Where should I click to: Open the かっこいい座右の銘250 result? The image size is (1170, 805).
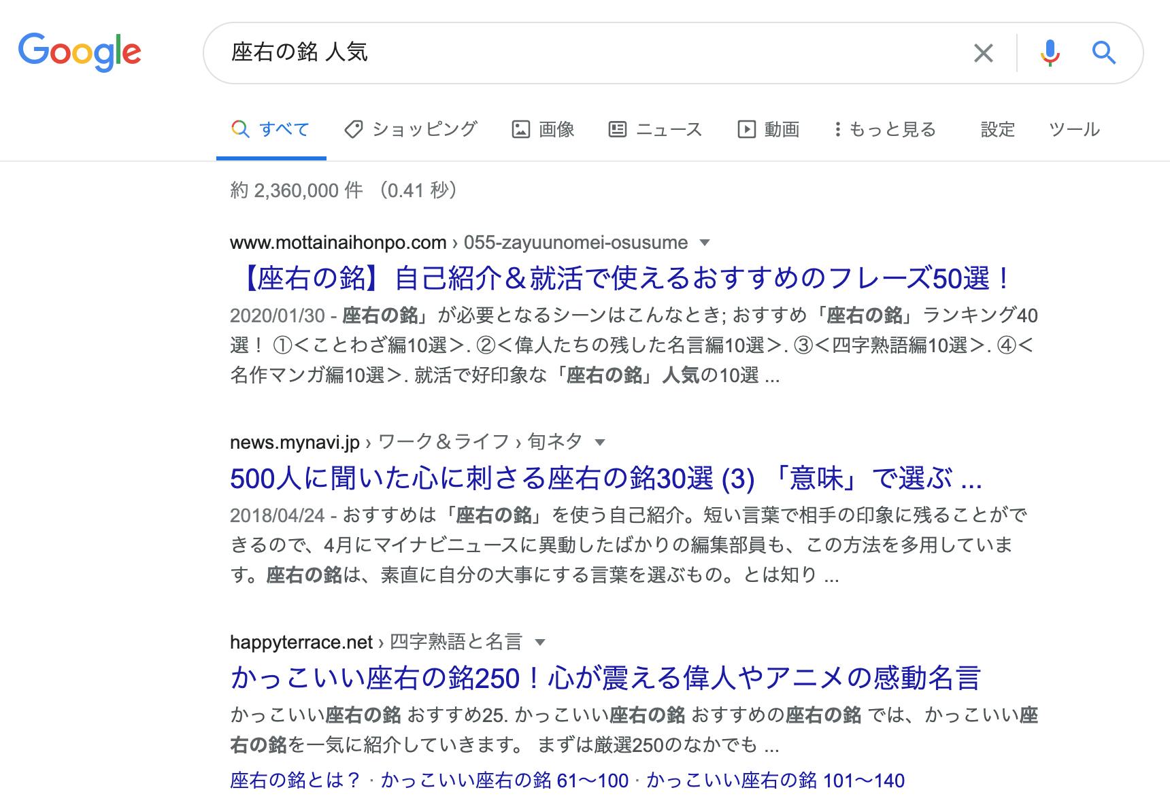605,679
